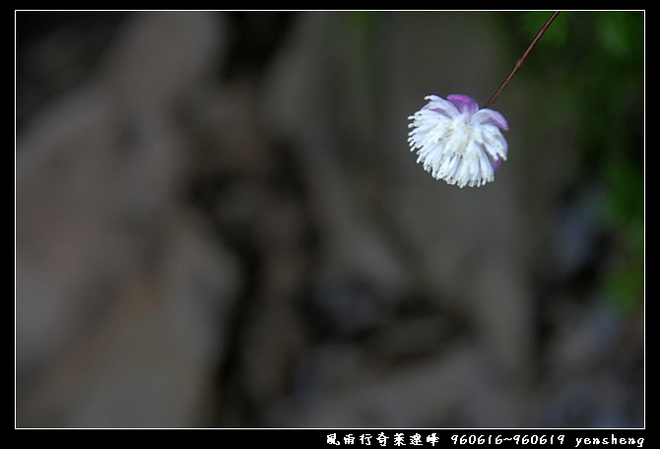Viewport: 660px width, 449px height.
Task: Click the white and purple flower
Action: 458,141
